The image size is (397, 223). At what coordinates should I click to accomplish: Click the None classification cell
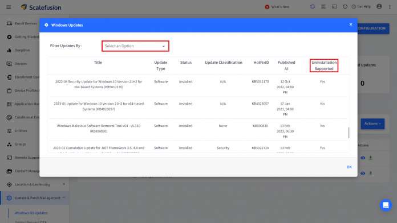(223, 126)
